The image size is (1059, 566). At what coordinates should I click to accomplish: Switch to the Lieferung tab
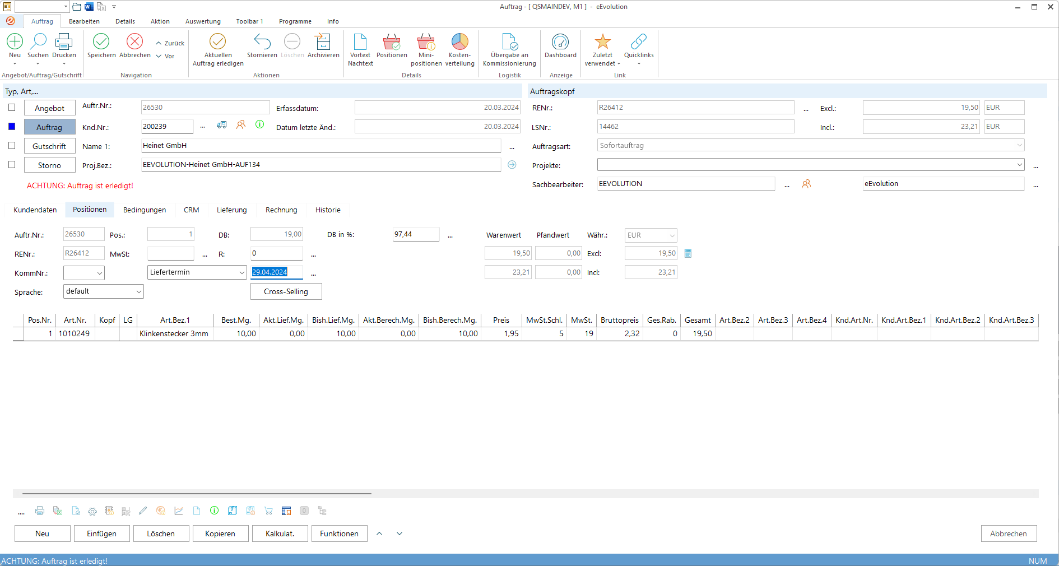(232, 210)
